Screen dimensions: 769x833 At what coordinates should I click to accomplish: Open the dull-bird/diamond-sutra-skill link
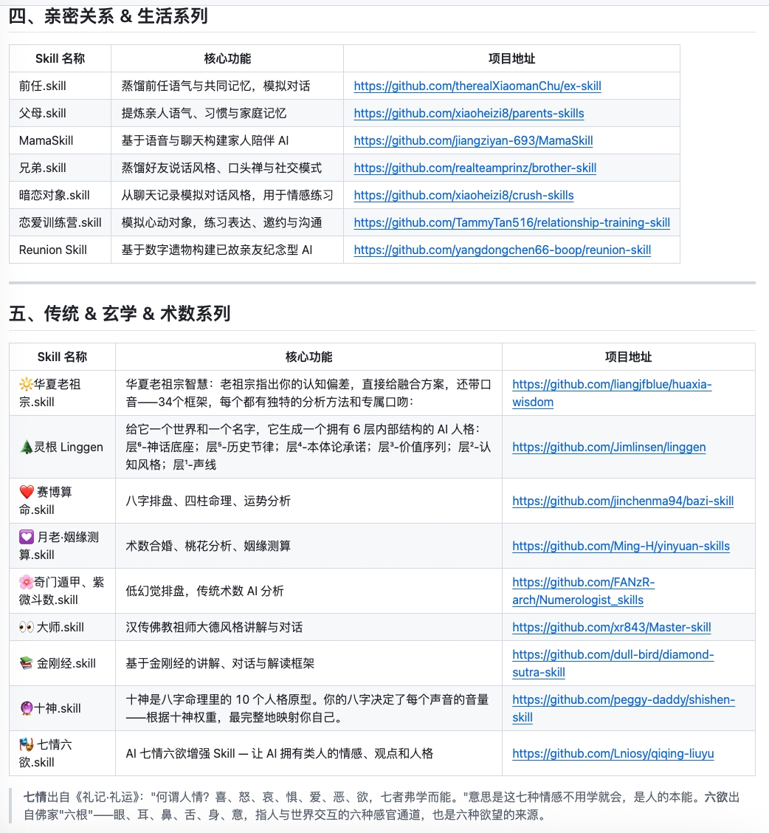(x=613, y=663)
